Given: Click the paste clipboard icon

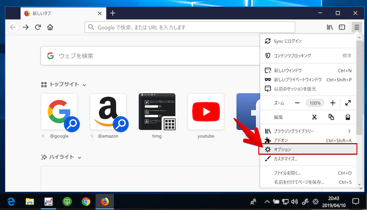Looking at the screenshot, I should tap(348, 117).
